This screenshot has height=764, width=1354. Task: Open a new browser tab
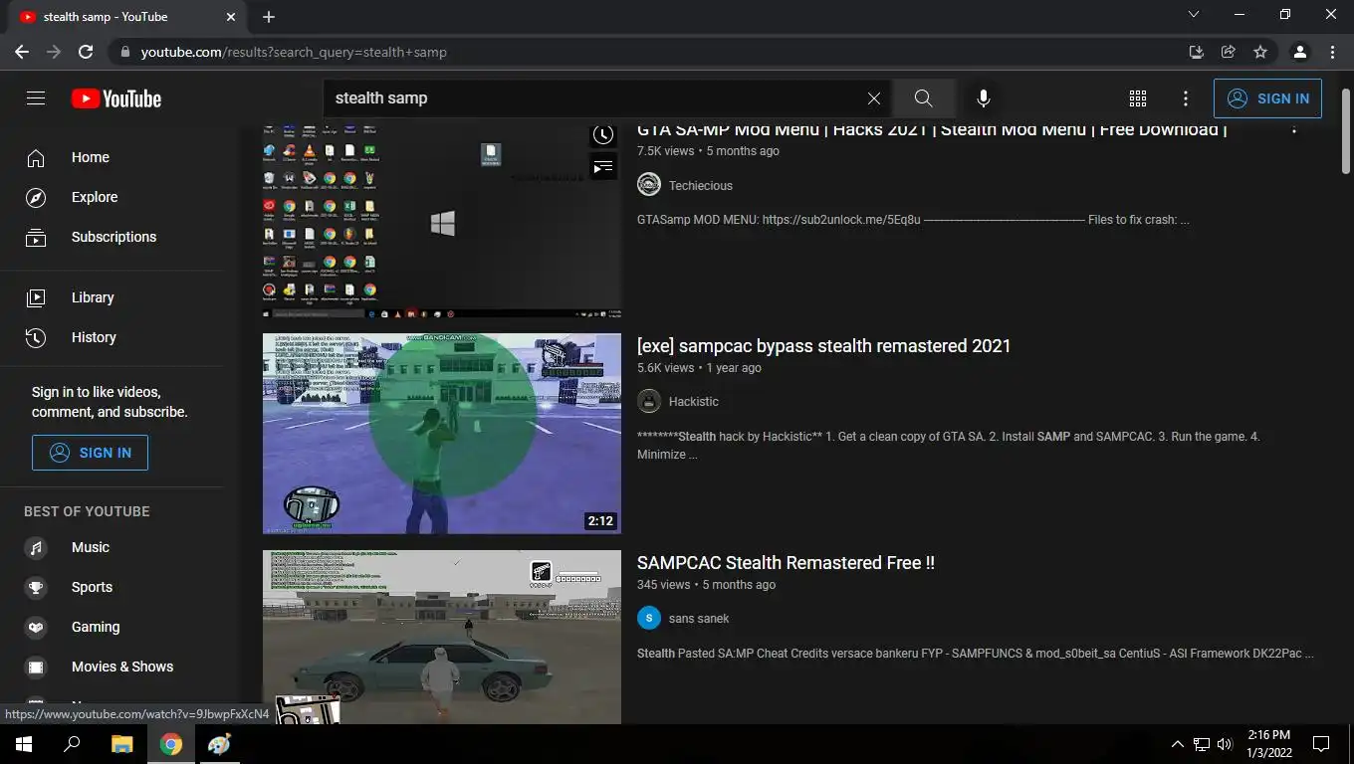[x=269, y=17]
